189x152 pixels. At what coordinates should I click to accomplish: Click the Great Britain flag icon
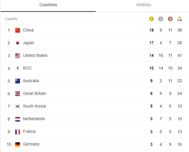(18, 94)
